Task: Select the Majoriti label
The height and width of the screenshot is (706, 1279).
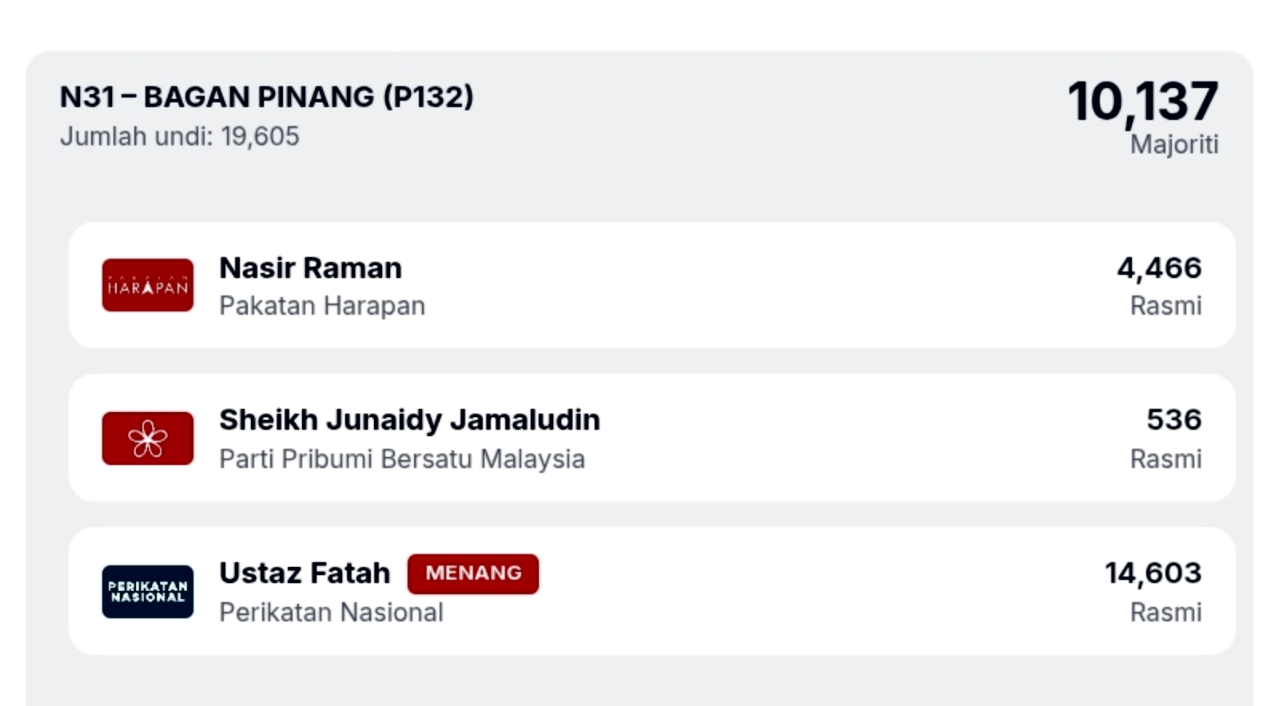Action: [x=1174, y=145]
